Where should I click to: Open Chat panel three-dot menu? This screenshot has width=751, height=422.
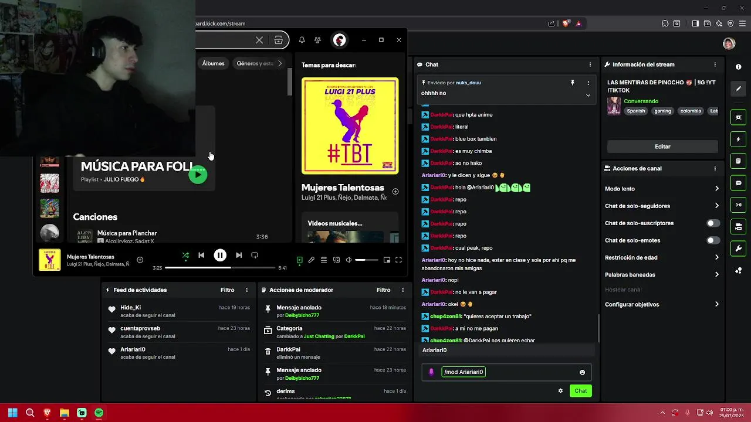click(590, 64)
